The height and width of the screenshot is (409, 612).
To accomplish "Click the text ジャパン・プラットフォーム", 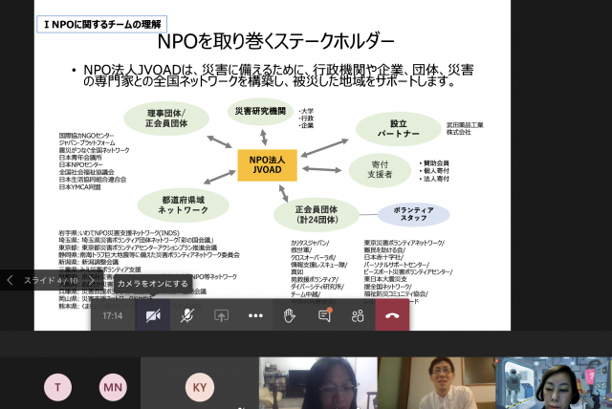I will tap(87, 142).
